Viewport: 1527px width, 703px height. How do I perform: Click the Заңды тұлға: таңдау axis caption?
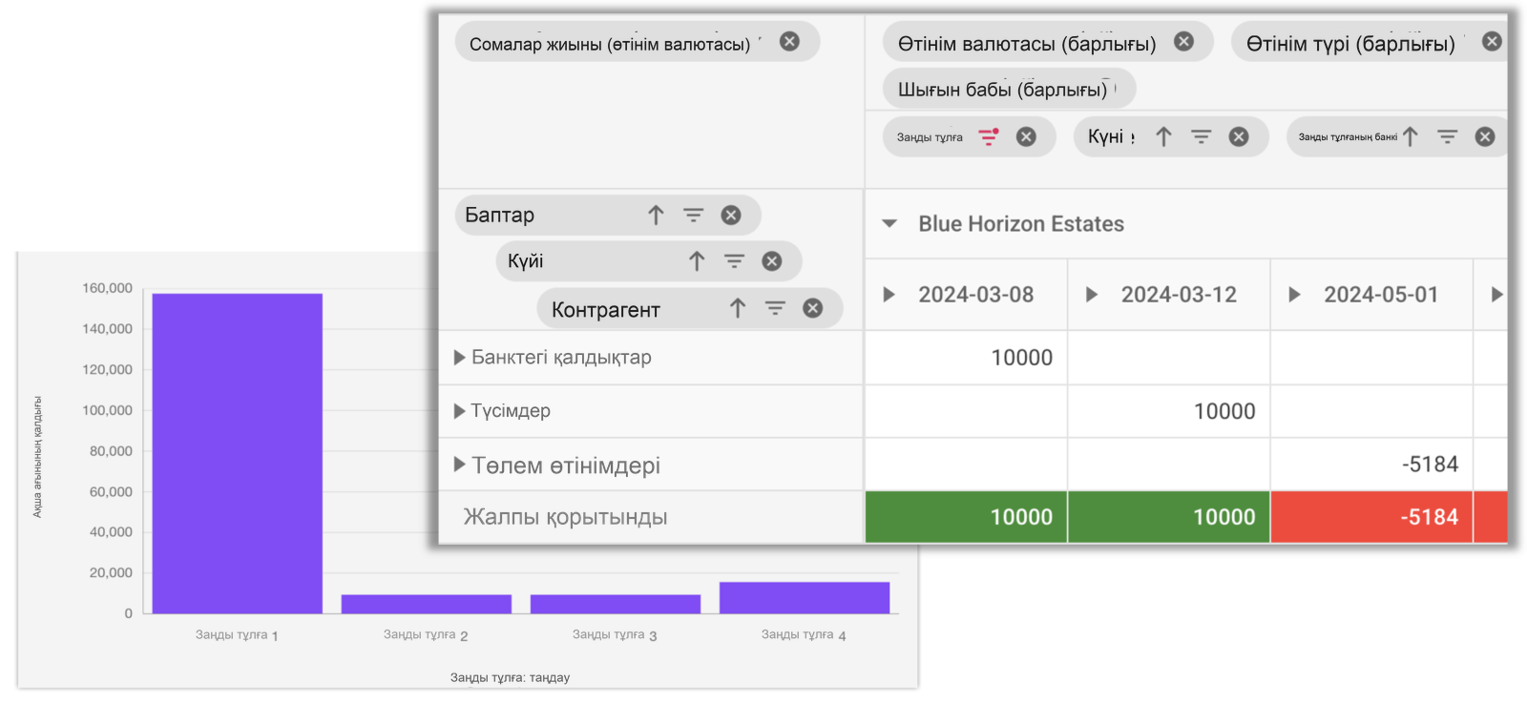tap(510, 677)
